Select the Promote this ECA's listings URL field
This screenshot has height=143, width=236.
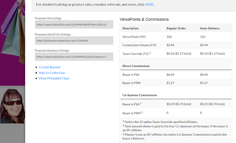(x=74, y=41)
